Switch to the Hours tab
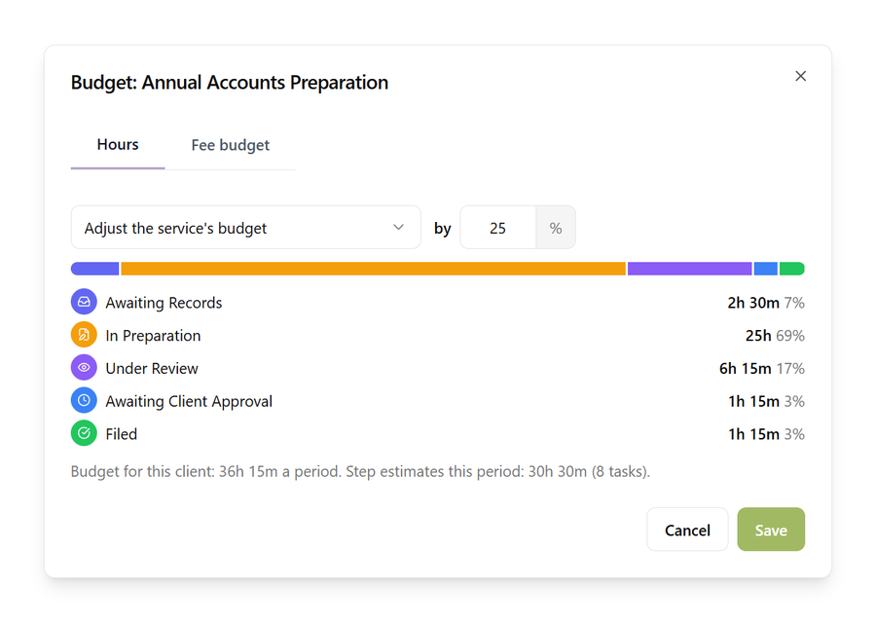The height and width of the screenshot is (622, 876). tap(118, 145)
